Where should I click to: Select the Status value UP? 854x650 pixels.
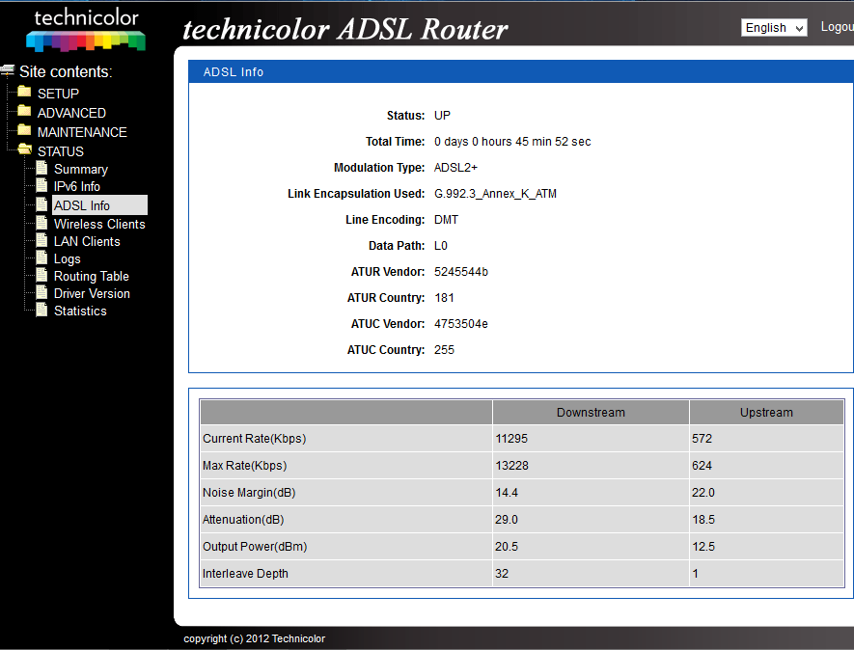(442, 116)
